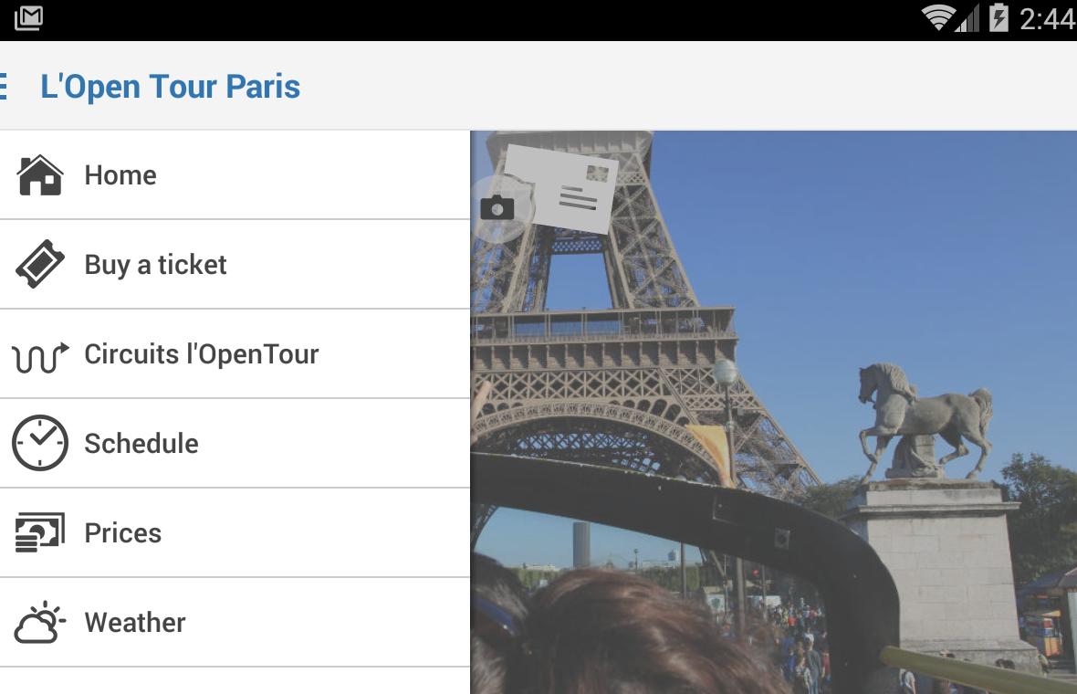Viewport: 1077px width, 694px height.
Task: Tap the camera icon on the photo
Action: tap(497, 208)
